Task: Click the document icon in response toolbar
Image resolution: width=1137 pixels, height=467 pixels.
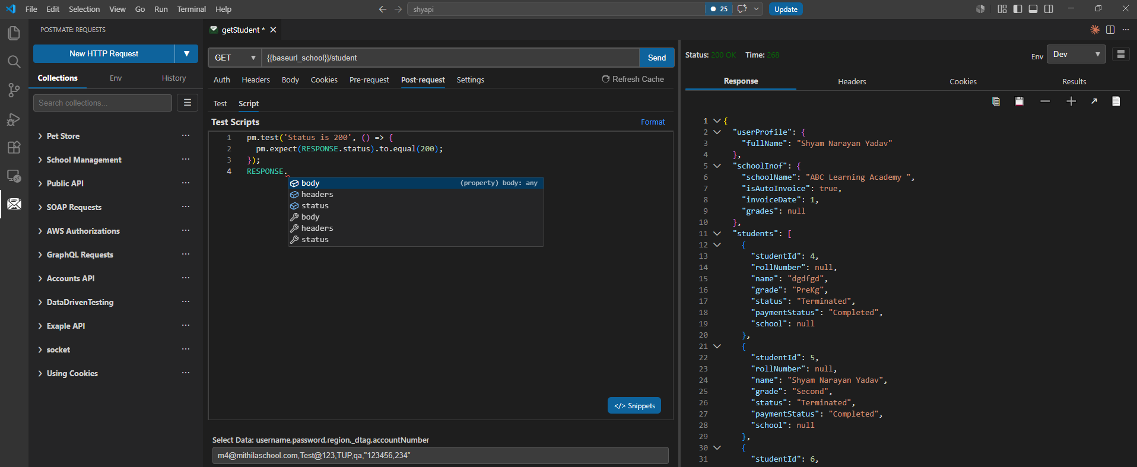Action: click(x=1116, y=101)
